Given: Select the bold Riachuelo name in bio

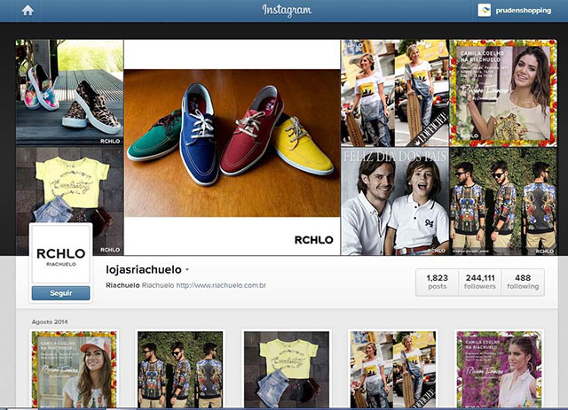Looking at the screenshot, I should click(x=122, y=285).
